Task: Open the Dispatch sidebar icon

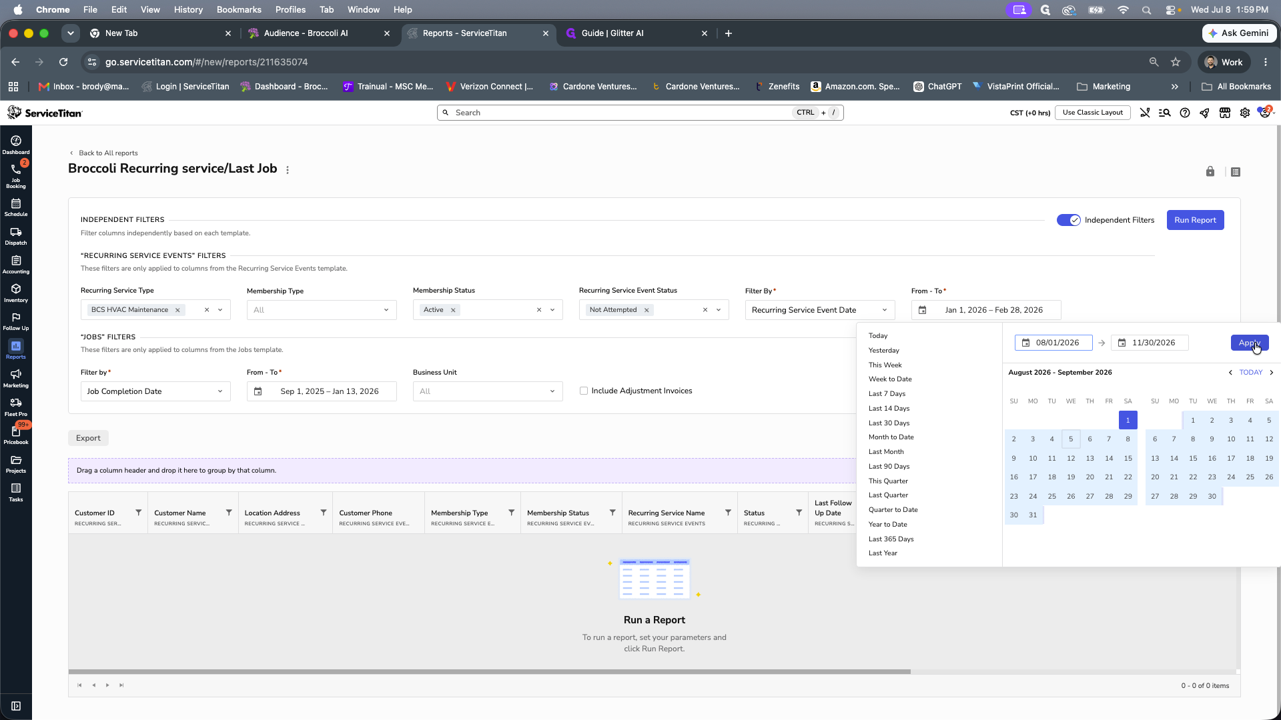Action: click(16, 236)
